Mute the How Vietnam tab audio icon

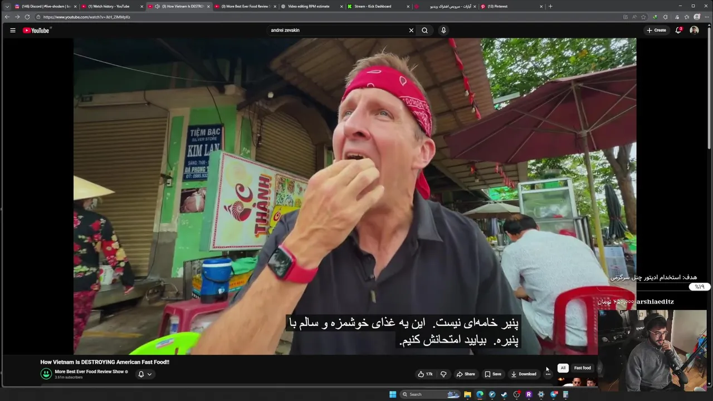[157, 6]
